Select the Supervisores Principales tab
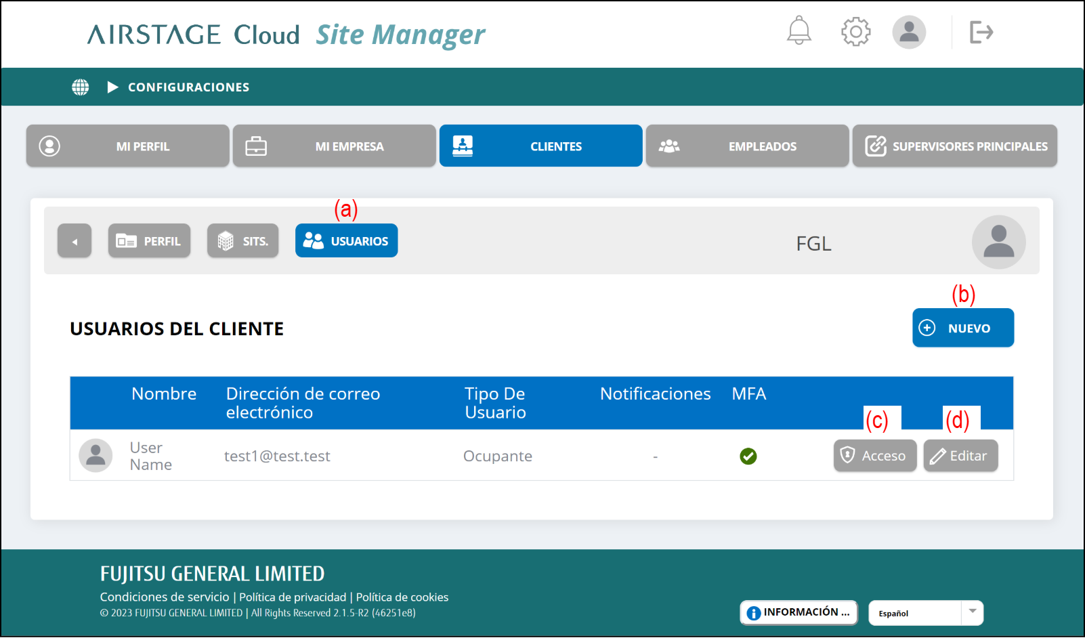1085x638 pixels. pos(954,146)
